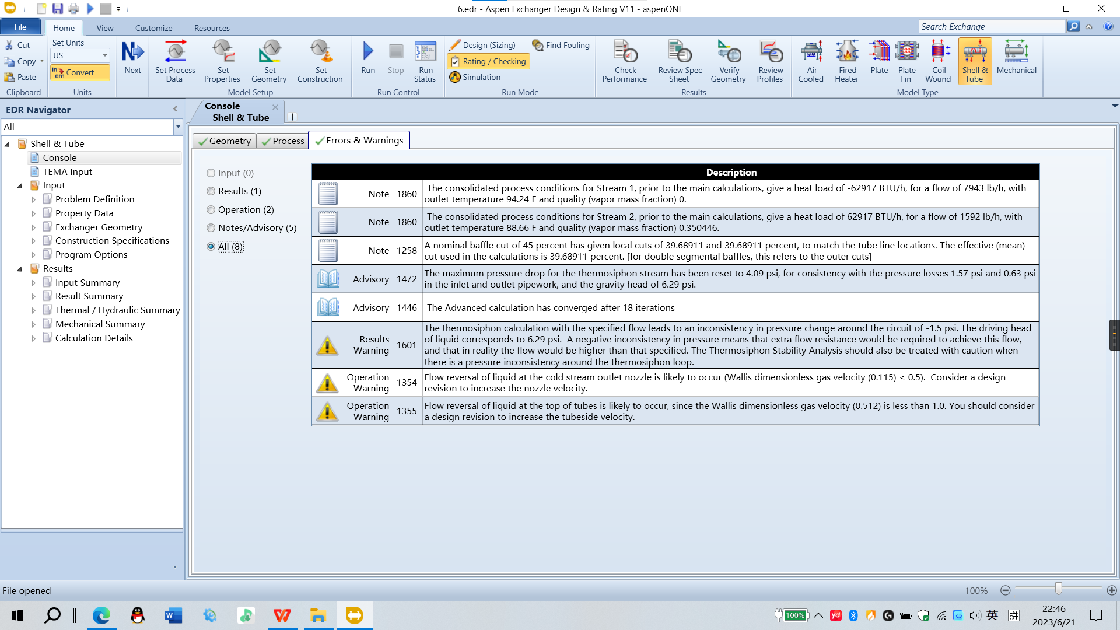Collapse the EDR Navigator panel
The width and height of the screenshot is (1120, 630).
175,109
